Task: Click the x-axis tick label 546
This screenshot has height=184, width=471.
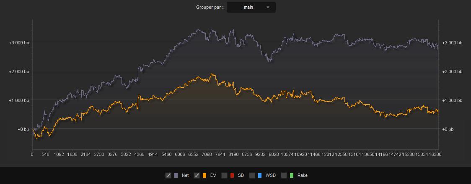Action: point(45,155)
